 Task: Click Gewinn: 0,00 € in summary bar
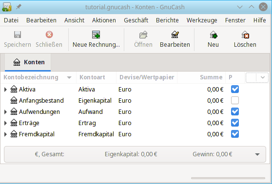tap(213, 154)
